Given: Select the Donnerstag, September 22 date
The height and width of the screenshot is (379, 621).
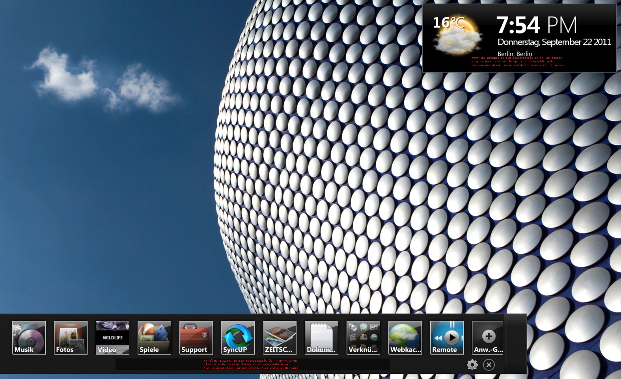Looking at the screenshot, I should (554, 42).
